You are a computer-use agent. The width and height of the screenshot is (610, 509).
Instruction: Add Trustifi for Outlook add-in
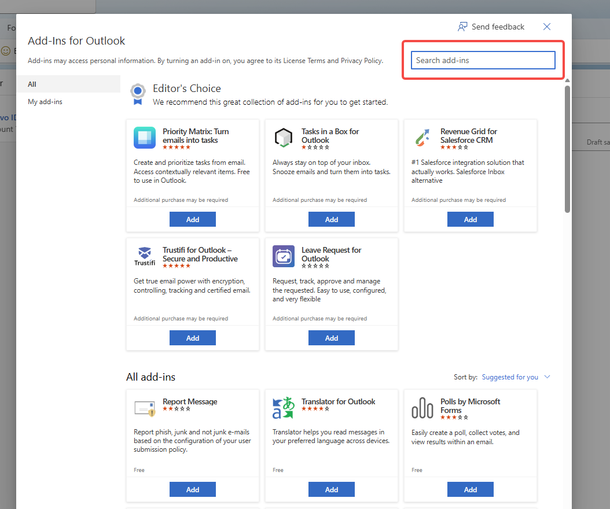193,338
